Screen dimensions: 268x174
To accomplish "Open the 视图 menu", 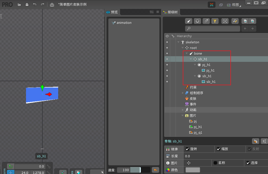I will [x=234, y=5].
